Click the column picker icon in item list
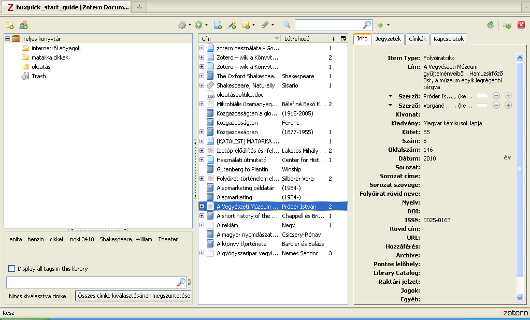 coord(343,38)
